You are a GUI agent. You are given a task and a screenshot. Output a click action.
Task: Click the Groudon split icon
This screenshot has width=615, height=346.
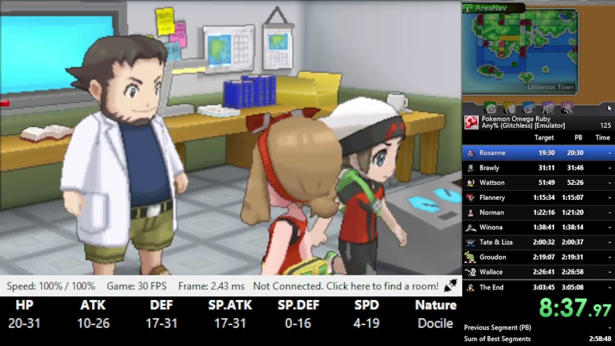(x=470, y=257)
